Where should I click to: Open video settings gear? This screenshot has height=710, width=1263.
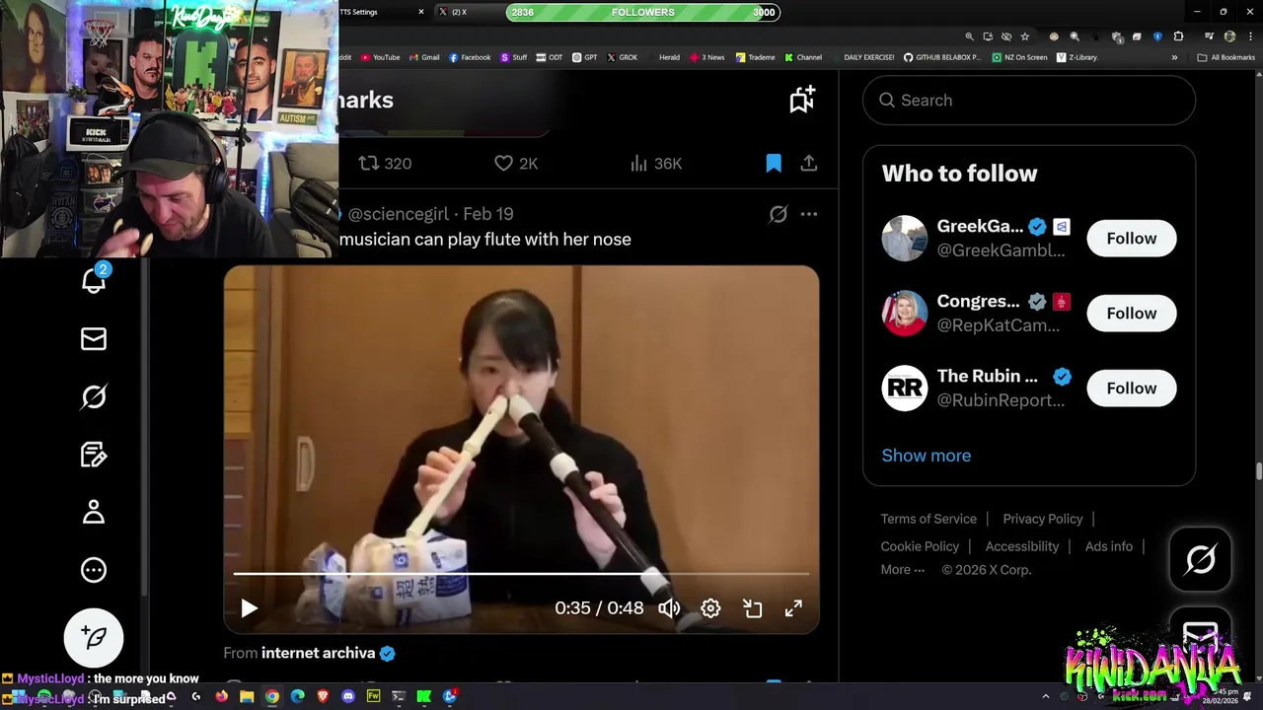click(710, 608)
